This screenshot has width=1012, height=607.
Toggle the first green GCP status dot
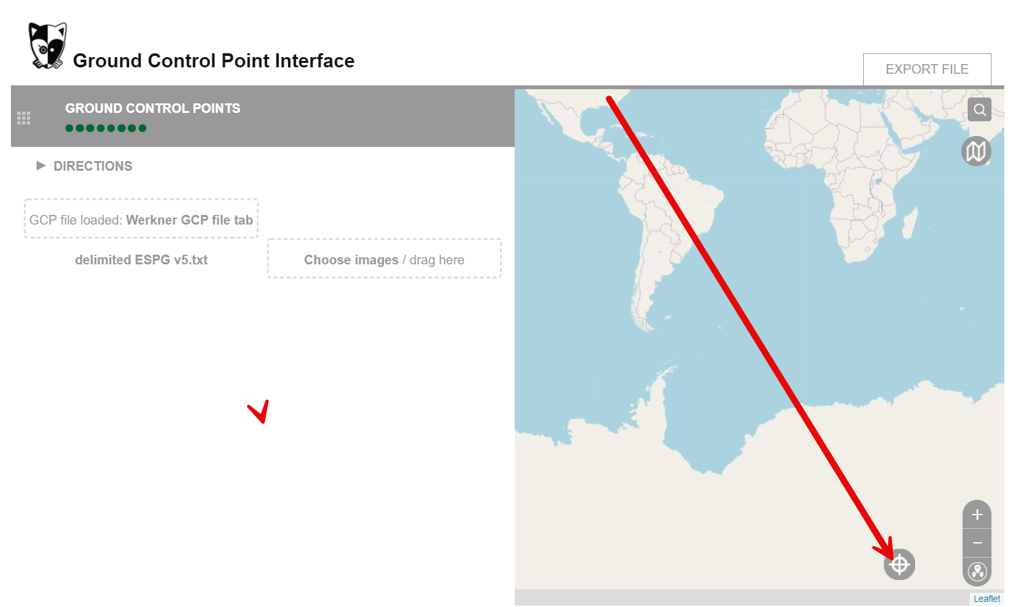click(x=68, y=128)
